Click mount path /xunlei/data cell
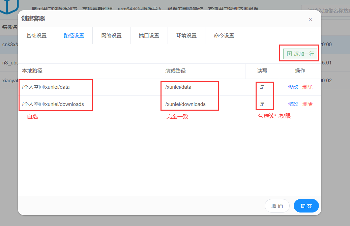Screen dimensions: 350x226 tap(178, 87)
